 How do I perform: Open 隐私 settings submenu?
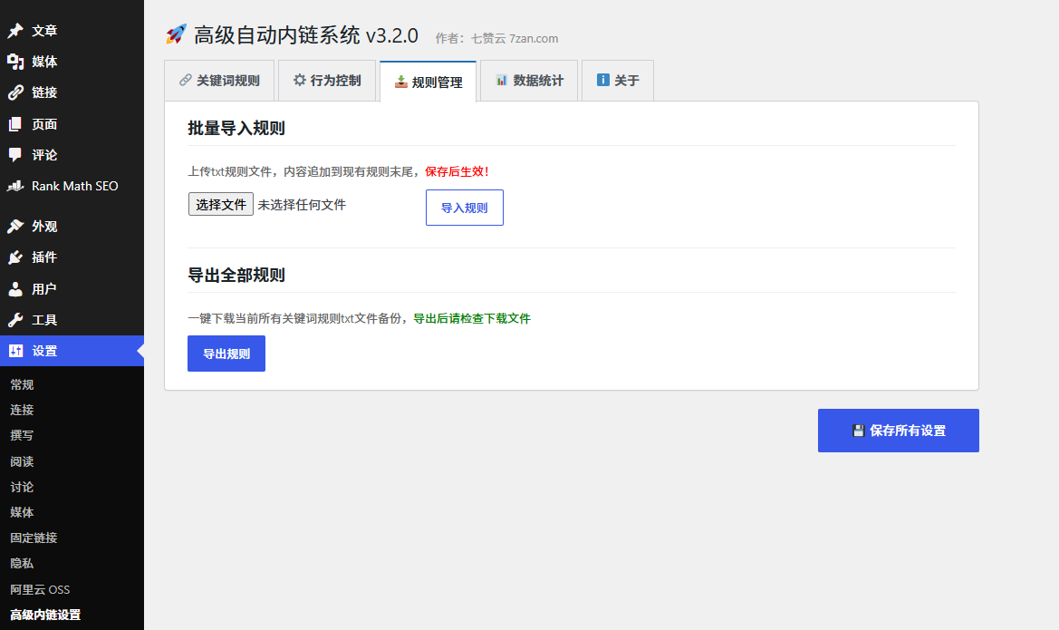(22, 563)
